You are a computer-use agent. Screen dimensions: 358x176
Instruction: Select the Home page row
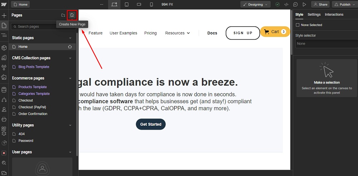[42, 47]
